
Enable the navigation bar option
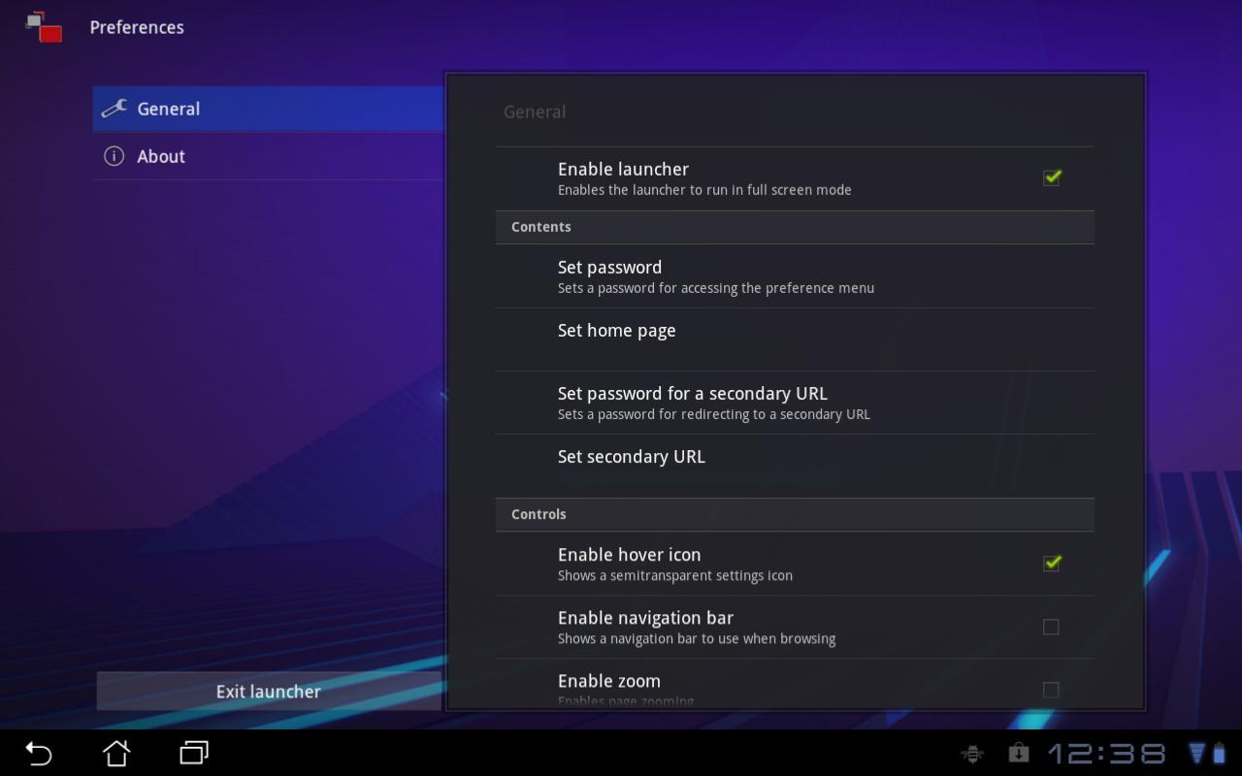(x=1051, y=627)
